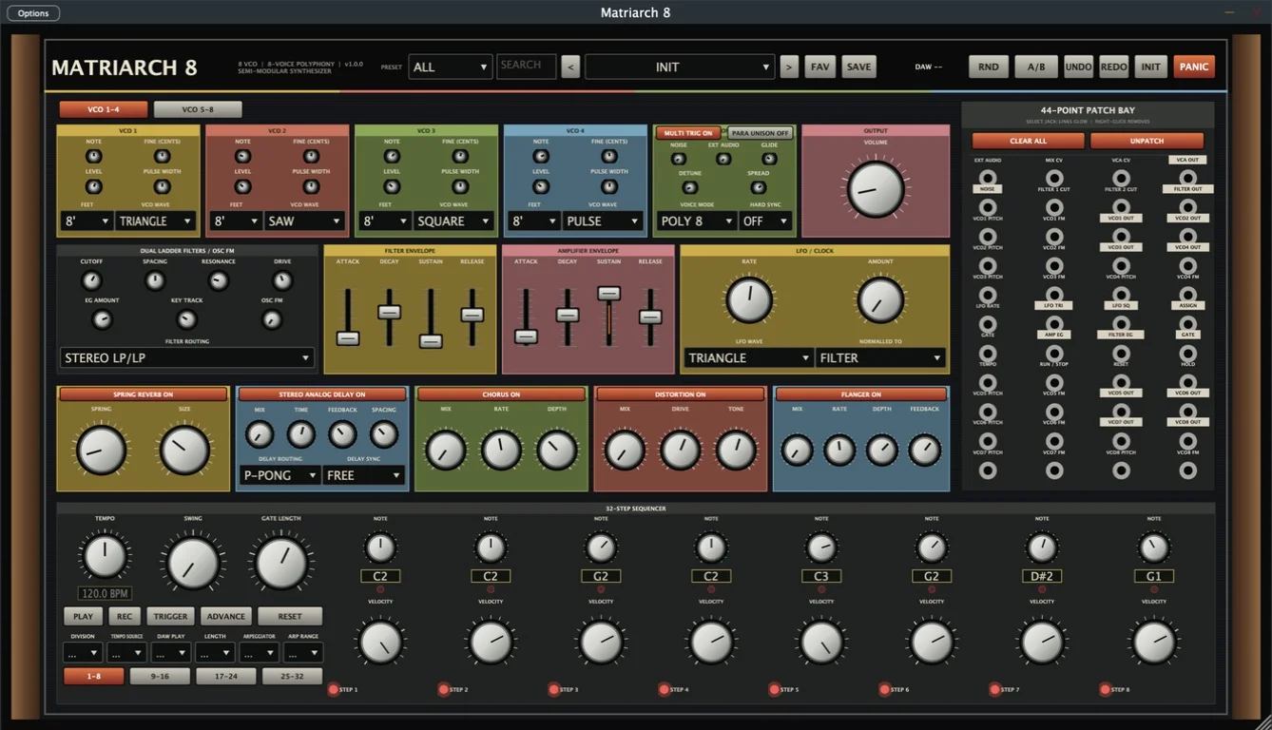Turn off the Distortion On switch
Viewport: 1272px width, 730px height.
680,394
